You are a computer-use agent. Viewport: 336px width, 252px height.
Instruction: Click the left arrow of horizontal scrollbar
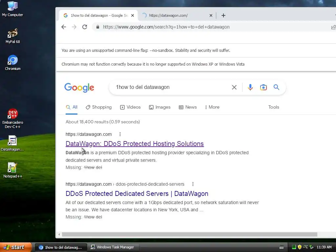(59, 234)
